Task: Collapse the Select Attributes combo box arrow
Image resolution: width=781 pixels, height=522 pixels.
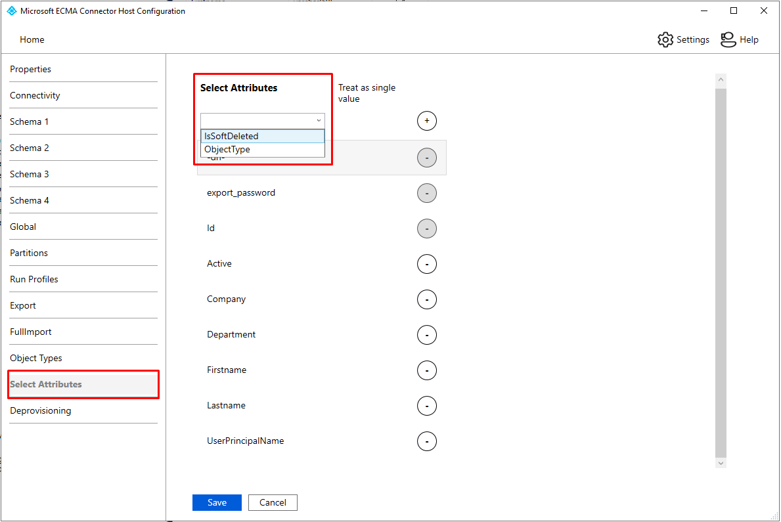Action: pyautogui.click(x=319, y=121)
